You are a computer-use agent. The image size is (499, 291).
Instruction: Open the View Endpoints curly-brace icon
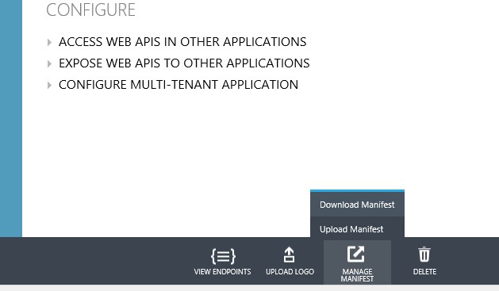pos(223,256)
